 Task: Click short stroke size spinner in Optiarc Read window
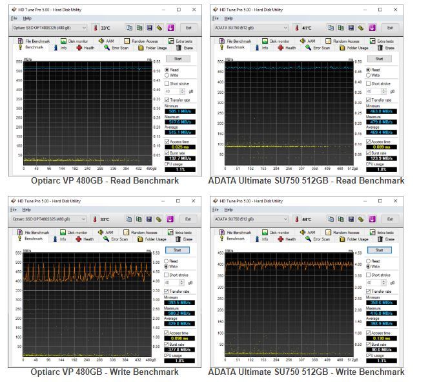[183, 91]
